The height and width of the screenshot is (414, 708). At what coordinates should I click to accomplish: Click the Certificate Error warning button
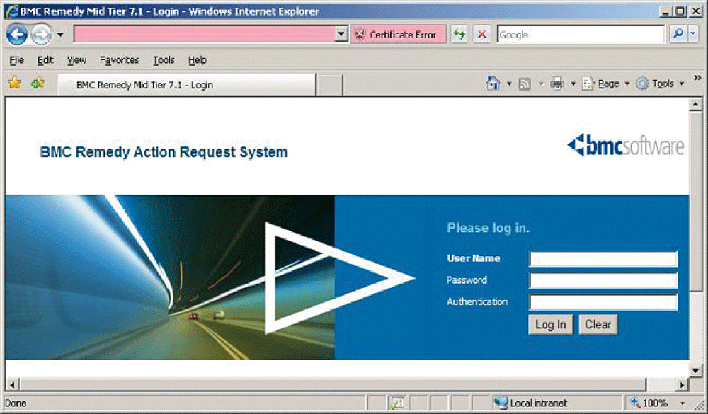[398, 34]
